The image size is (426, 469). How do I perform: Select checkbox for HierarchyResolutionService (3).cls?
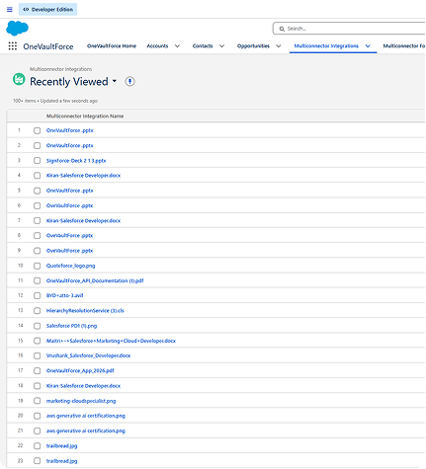point(37,311)
